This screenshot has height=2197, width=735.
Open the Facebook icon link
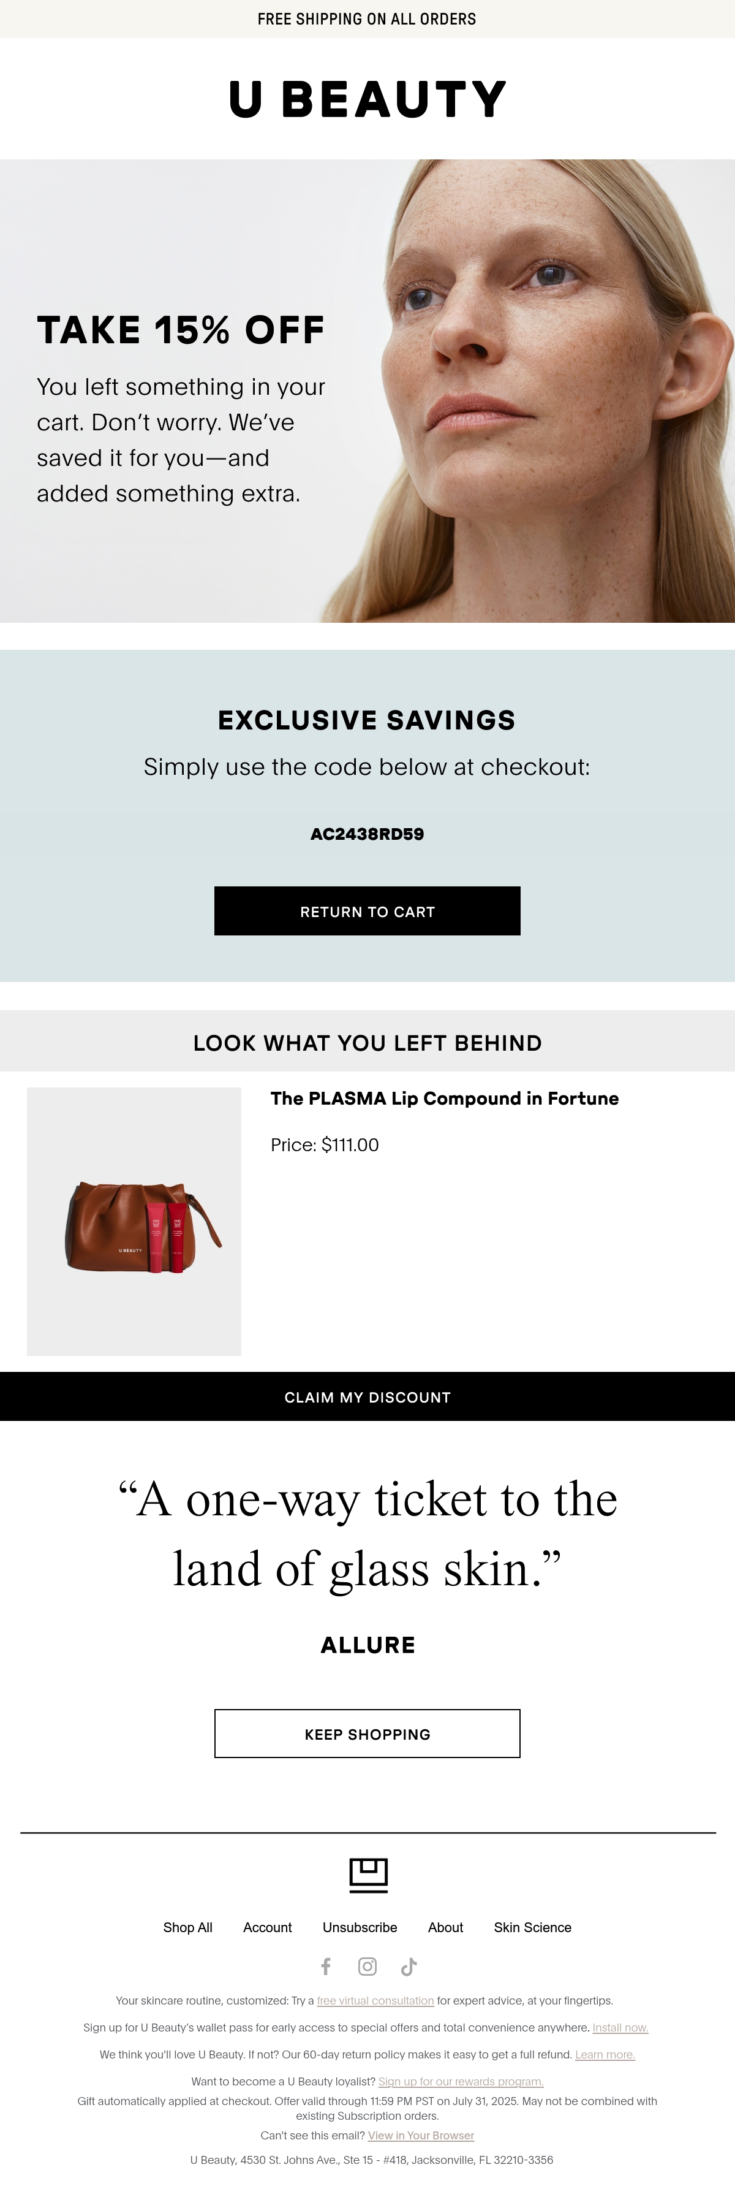pos(326,1966)
